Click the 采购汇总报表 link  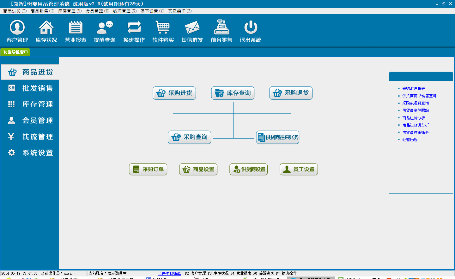point(414,89)
